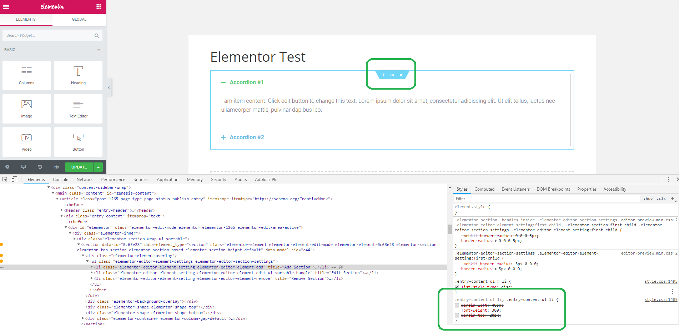
Task: Click the Elements panel vertical scrollbar thumb
Action: (450, 229)
